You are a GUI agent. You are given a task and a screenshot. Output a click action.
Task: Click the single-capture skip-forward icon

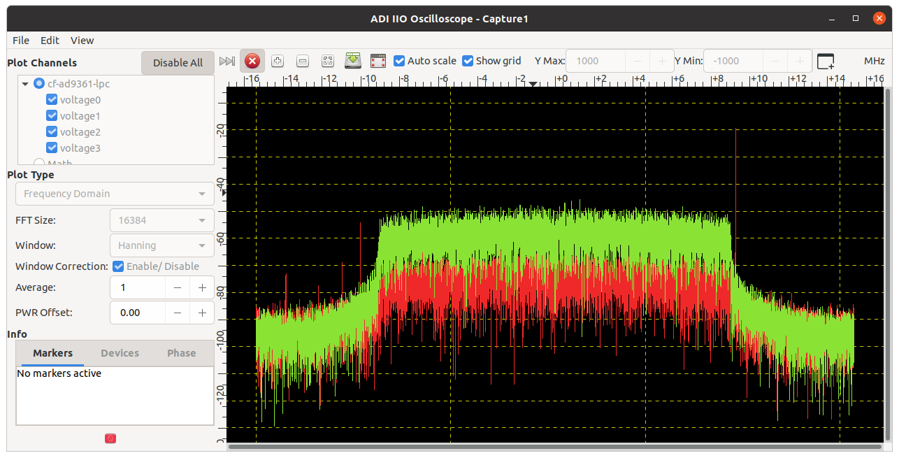click(226, 62)
